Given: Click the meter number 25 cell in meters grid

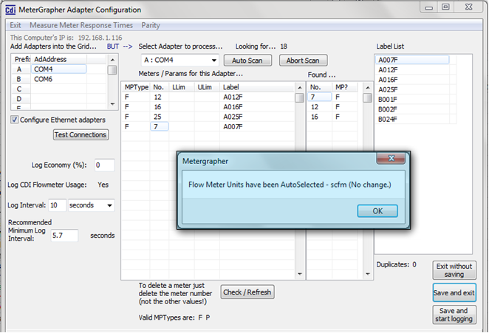Looking at the screenshot, I should 160,117.
